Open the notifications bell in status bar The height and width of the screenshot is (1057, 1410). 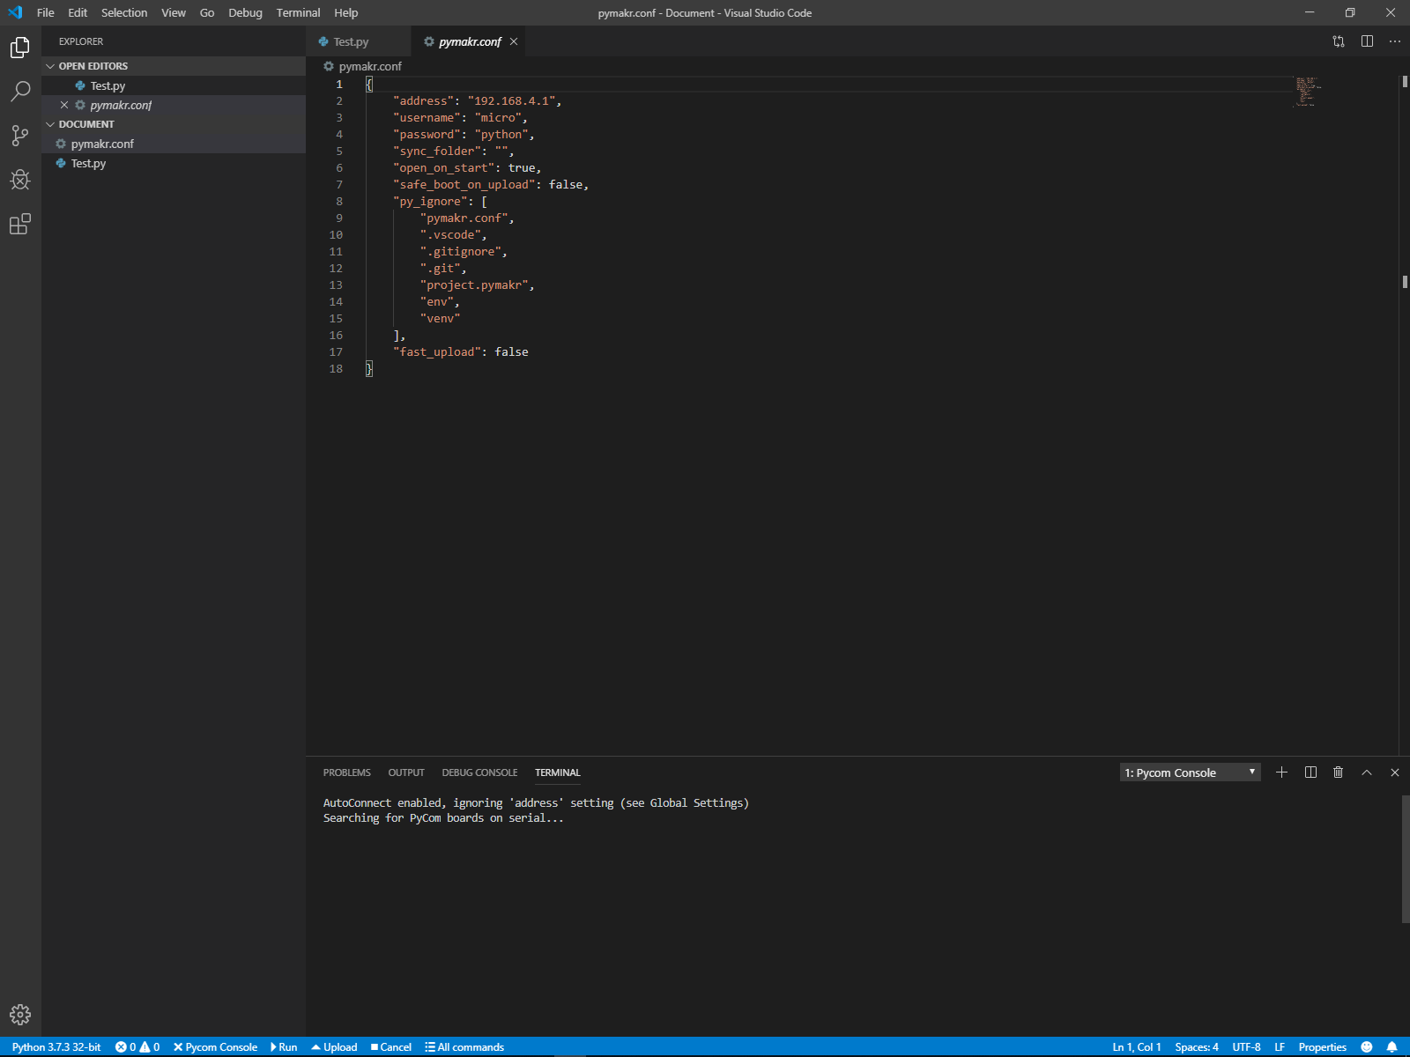tap(1391, 1047)
